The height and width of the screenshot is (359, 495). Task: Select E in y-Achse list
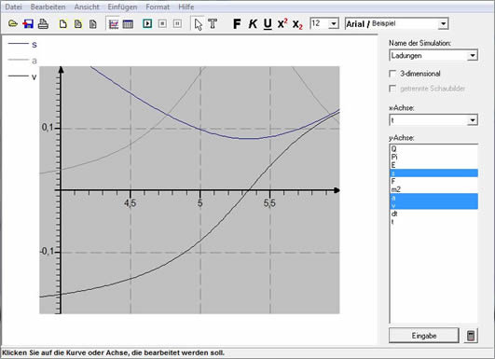[433, 165]
